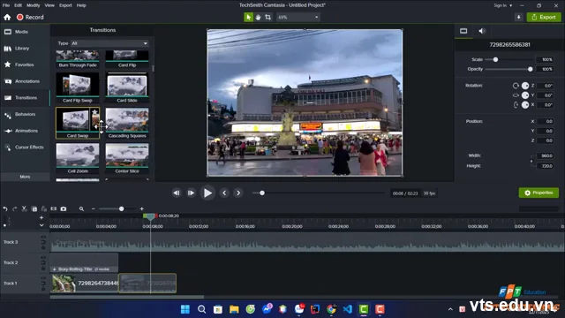Paste media using the paste icon
The height and width of the screenshot is (318, 565).
pyautogui.click(x=43, y=208)
